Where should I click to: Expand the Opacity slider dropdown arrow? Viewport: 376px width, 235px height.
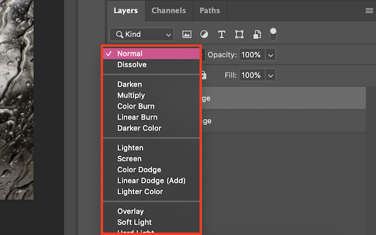(x=270, y=55)
